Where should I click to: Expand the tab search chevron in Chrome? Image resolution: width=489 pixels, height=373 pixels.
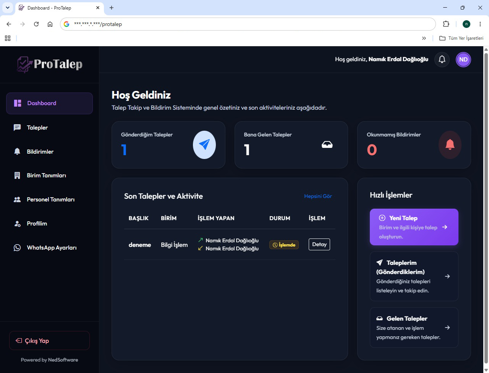7,8
